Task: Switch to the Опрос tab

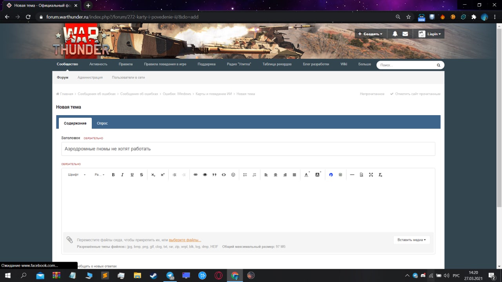Action: tap(102, 123)
